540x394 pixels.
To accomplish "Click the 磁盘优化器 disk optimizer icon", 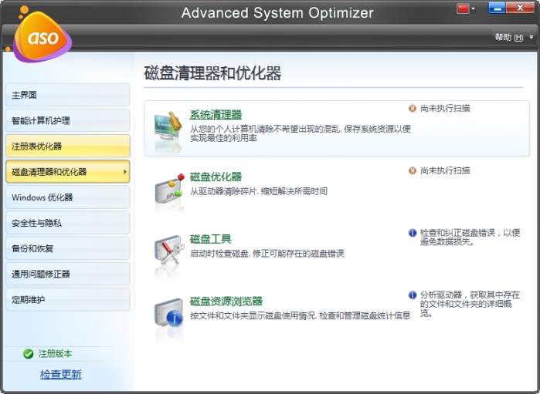I will click(x=168, y=189).
